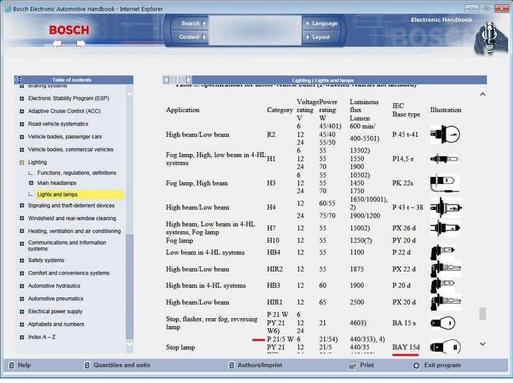This screenshot has width=513, height=383.
Task: Open the Language menu
Action: tap(322, 23)
